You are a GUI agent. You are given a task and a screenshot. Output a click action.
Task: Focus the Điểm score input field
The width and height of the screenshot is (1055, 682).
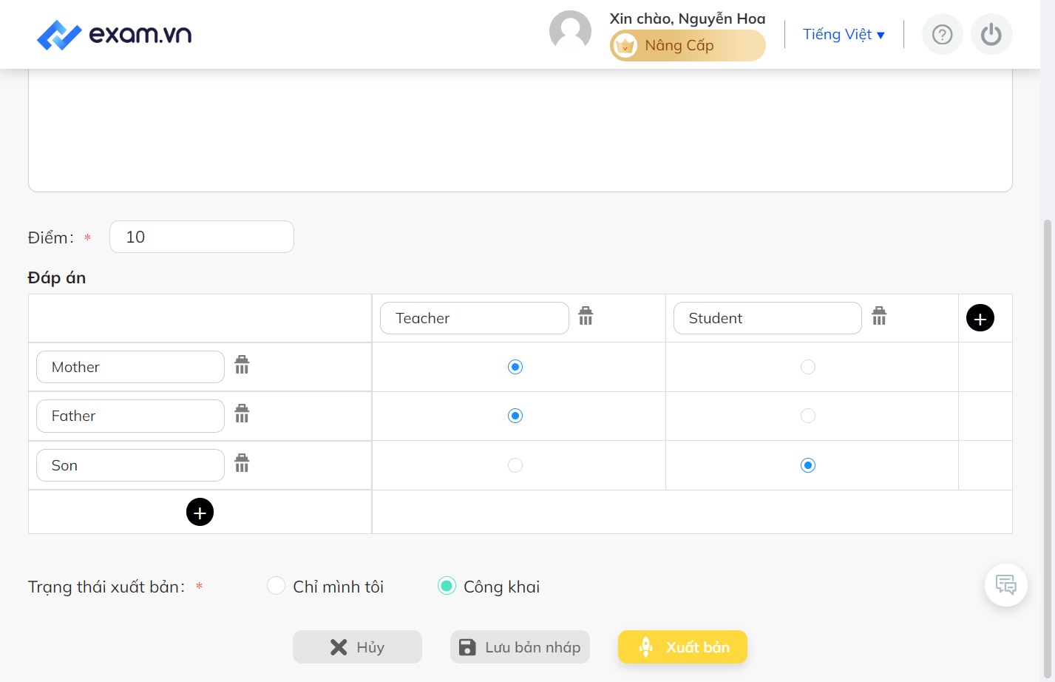202,237
